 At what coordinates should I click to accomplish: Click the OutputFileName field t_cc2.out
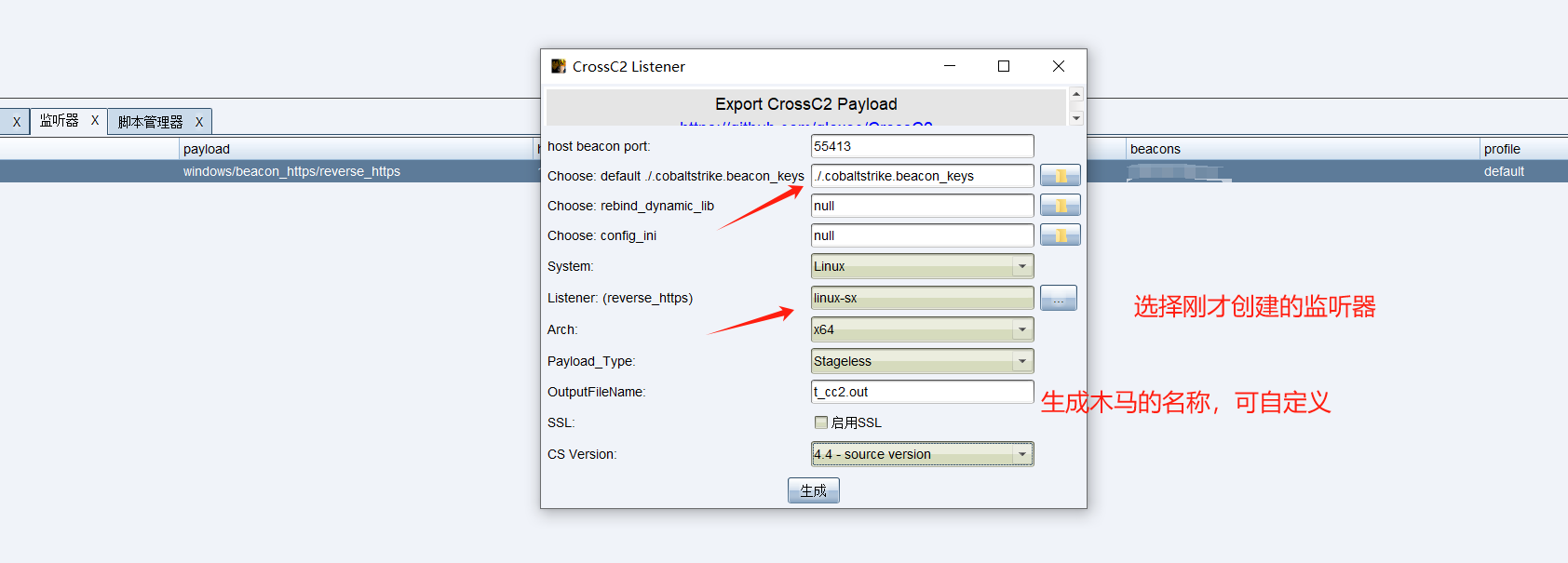click(x=923, y=392)
